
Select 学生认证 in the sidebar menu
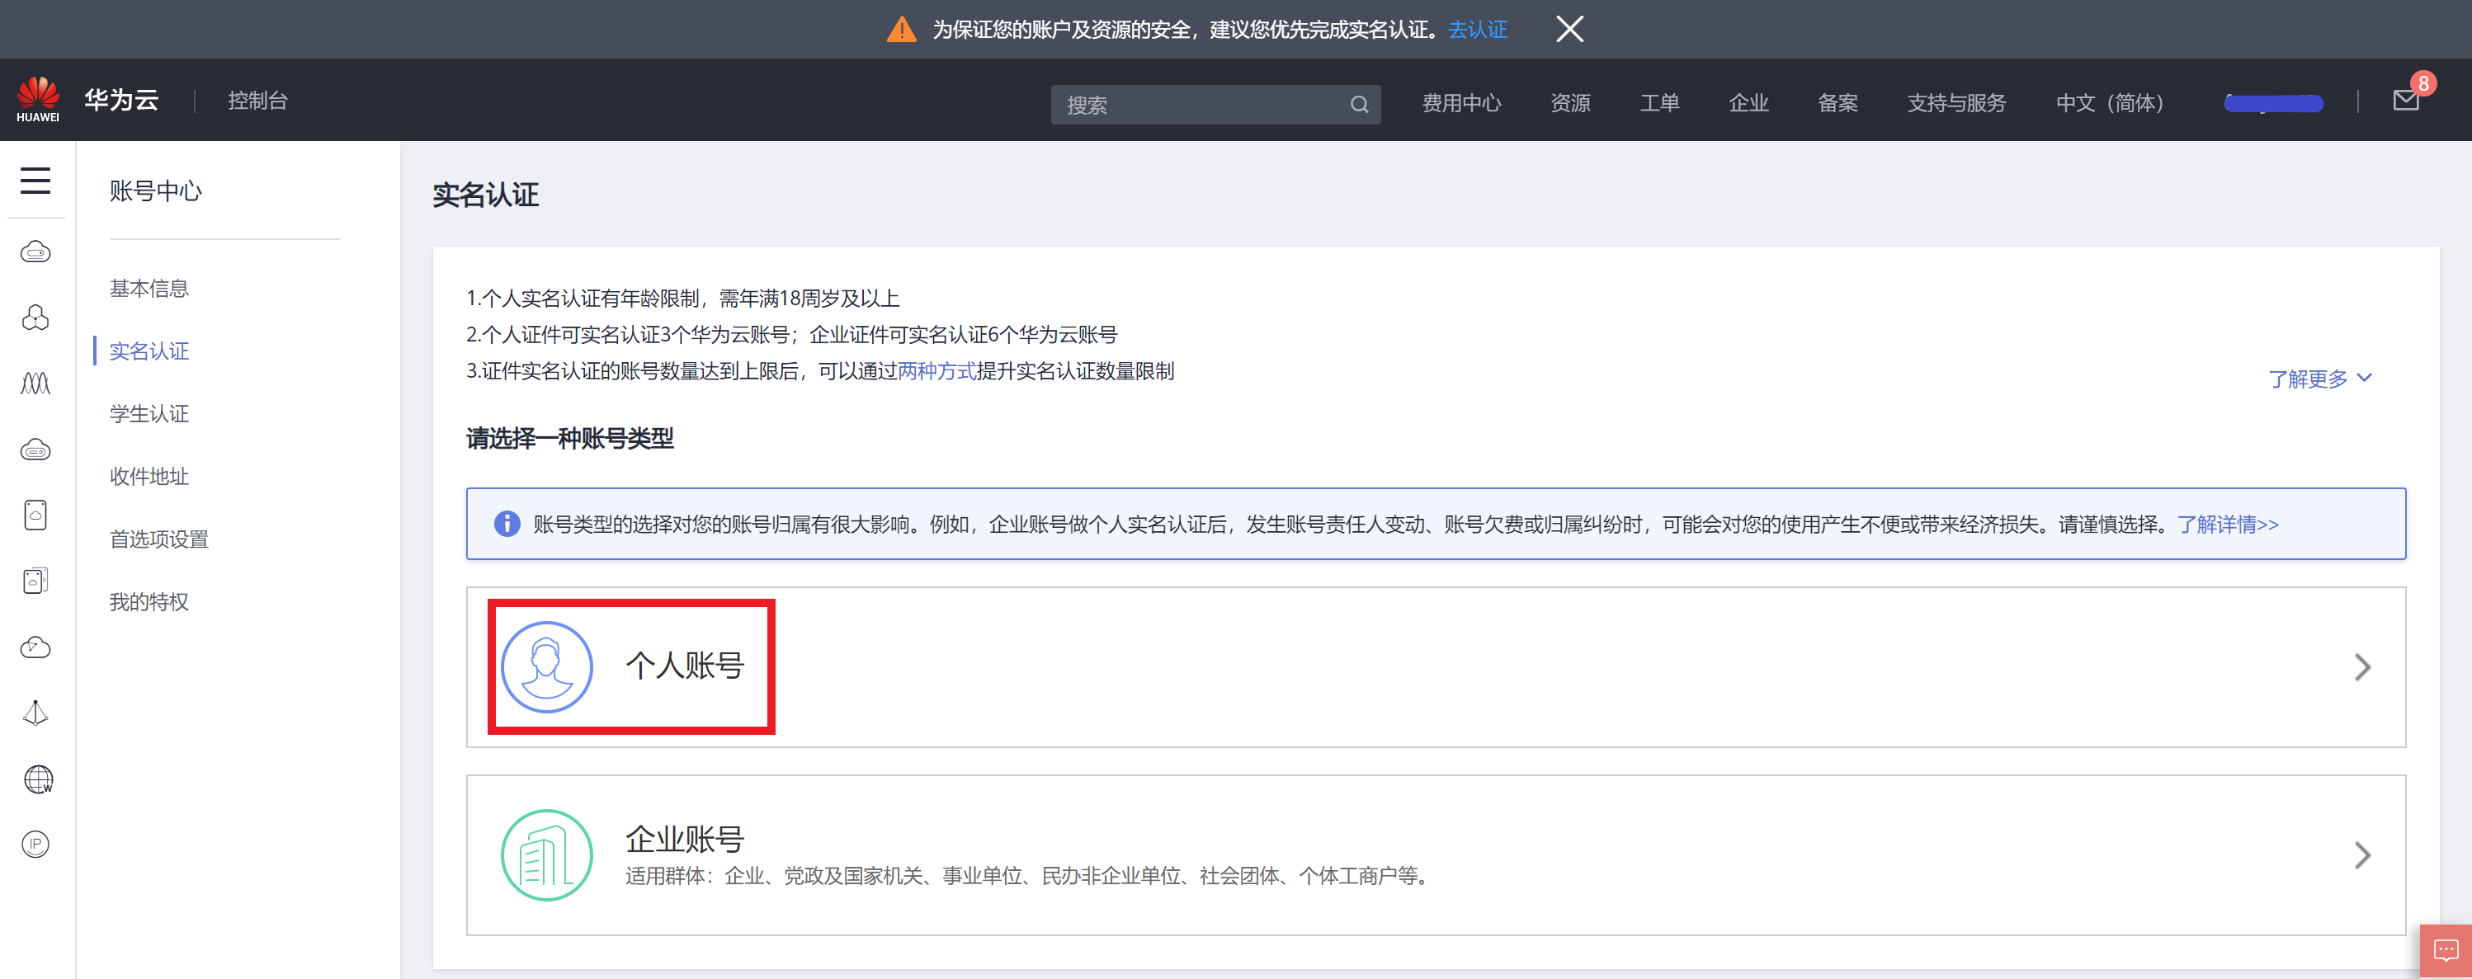(149, 413)
